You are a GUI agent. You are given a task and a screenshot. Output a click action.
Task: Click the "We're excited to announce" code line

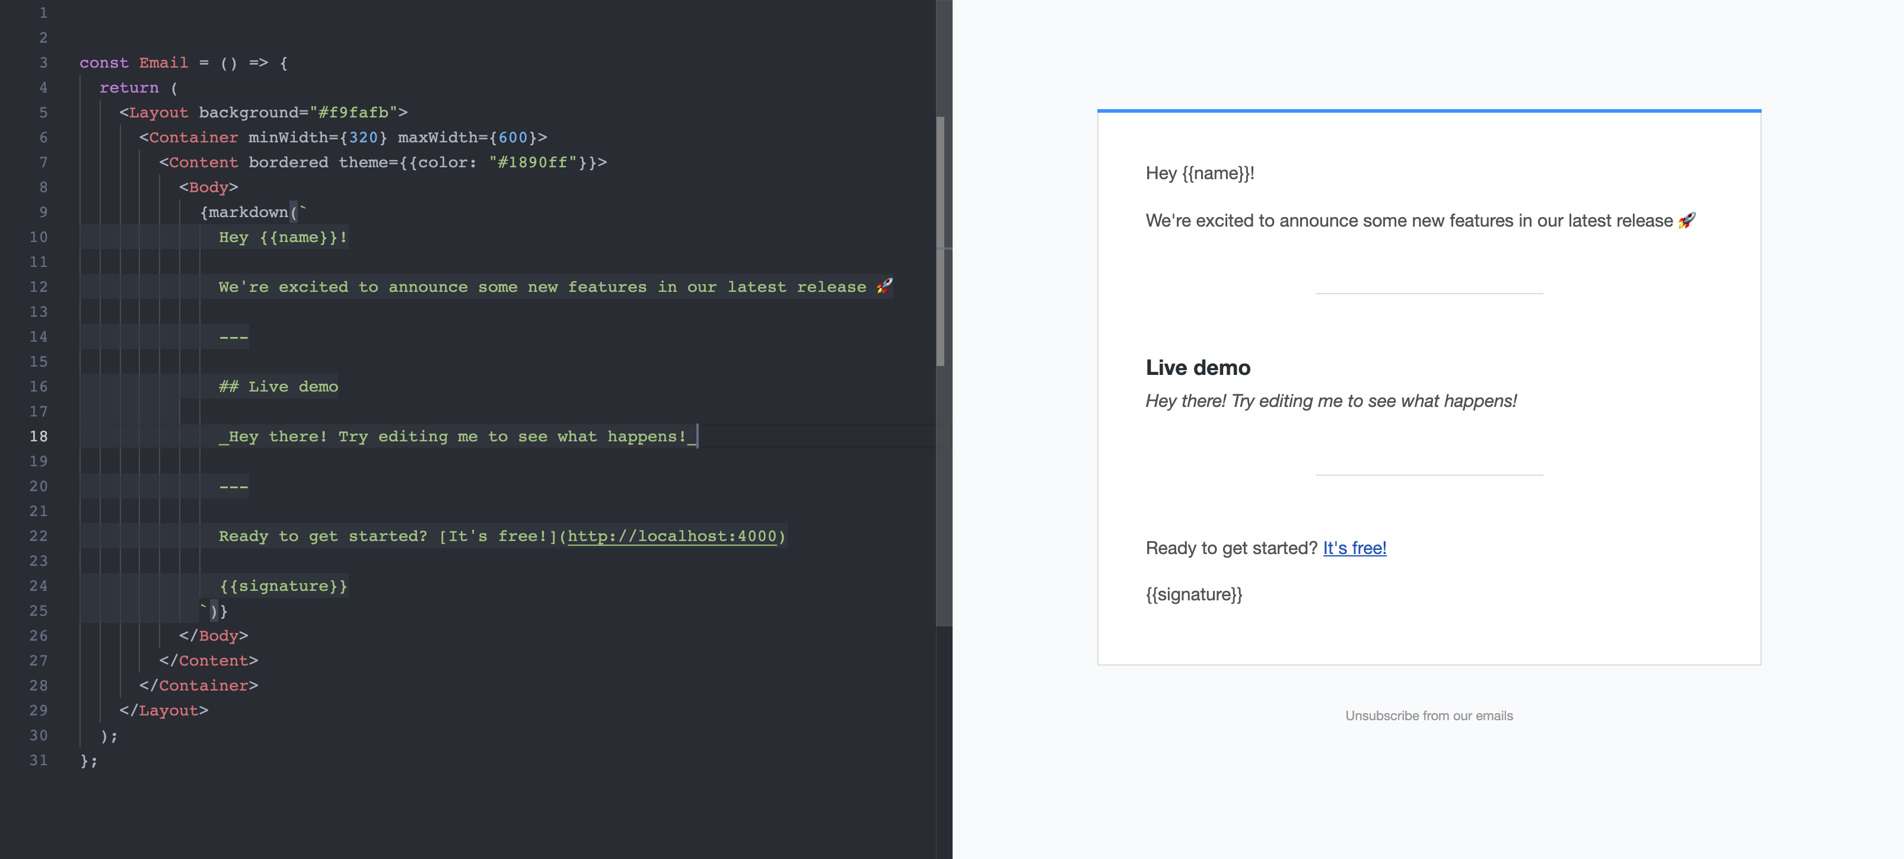pyautogui.click(x=555, y=287)
